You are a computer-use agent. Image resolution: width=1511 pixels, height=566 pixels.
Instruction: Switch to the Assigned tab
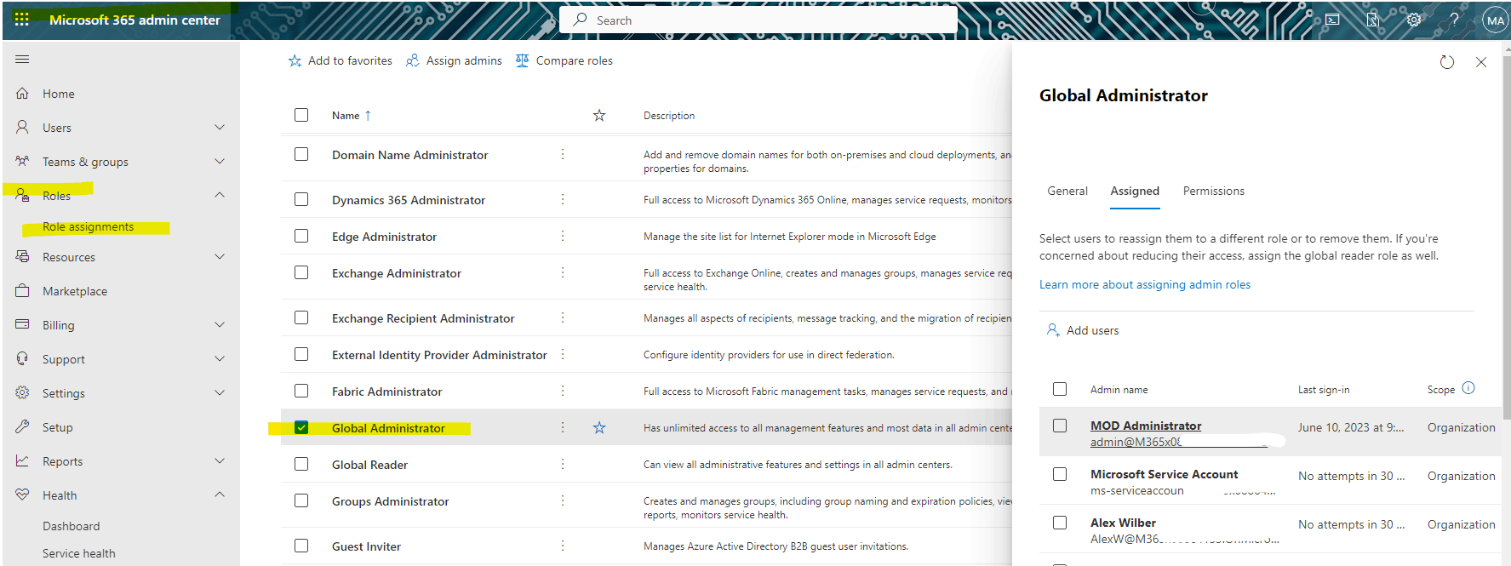point(1135,192)
